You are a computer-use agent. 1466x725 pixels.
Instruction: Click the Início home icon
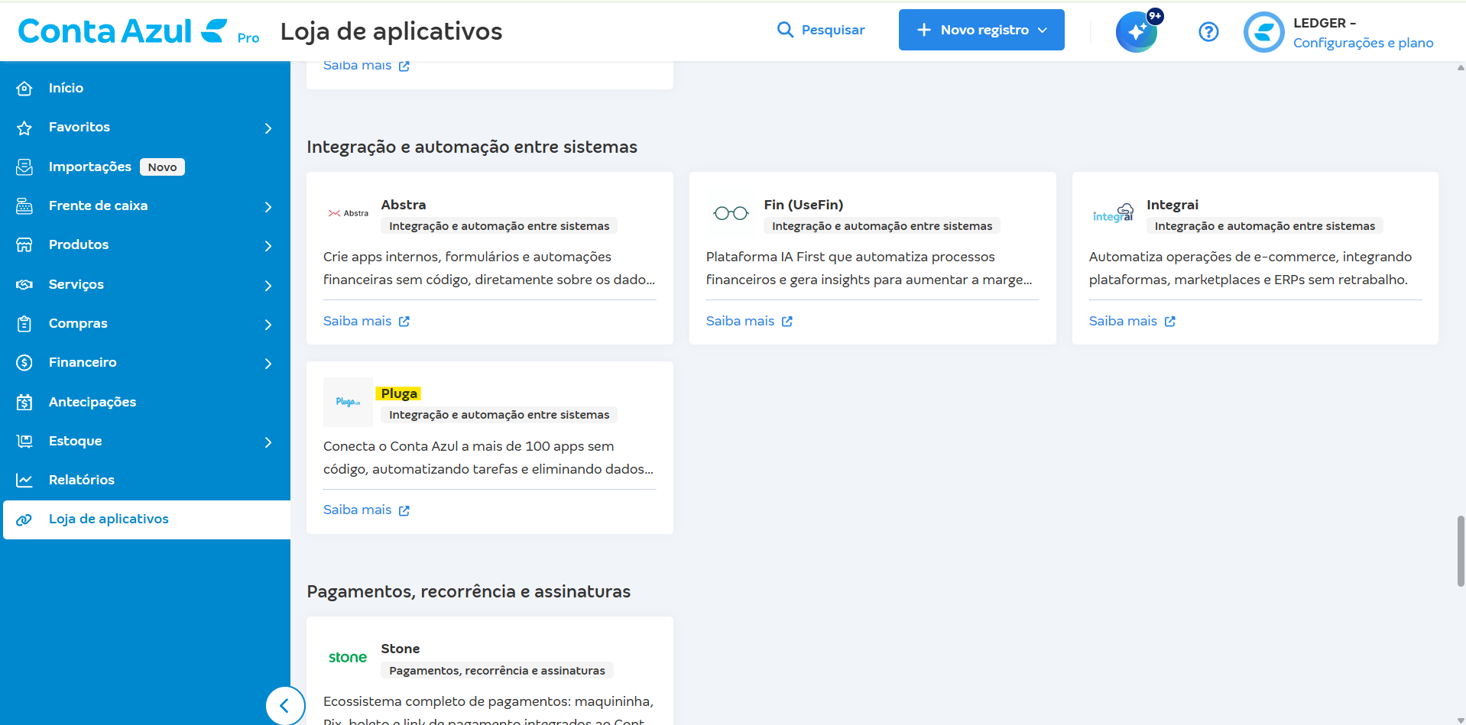(x=24, y=89)
